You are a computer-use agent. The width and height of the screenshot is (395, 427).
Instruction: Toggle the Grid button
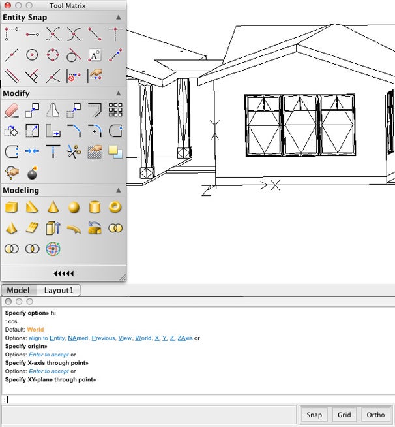click(344, 415)
